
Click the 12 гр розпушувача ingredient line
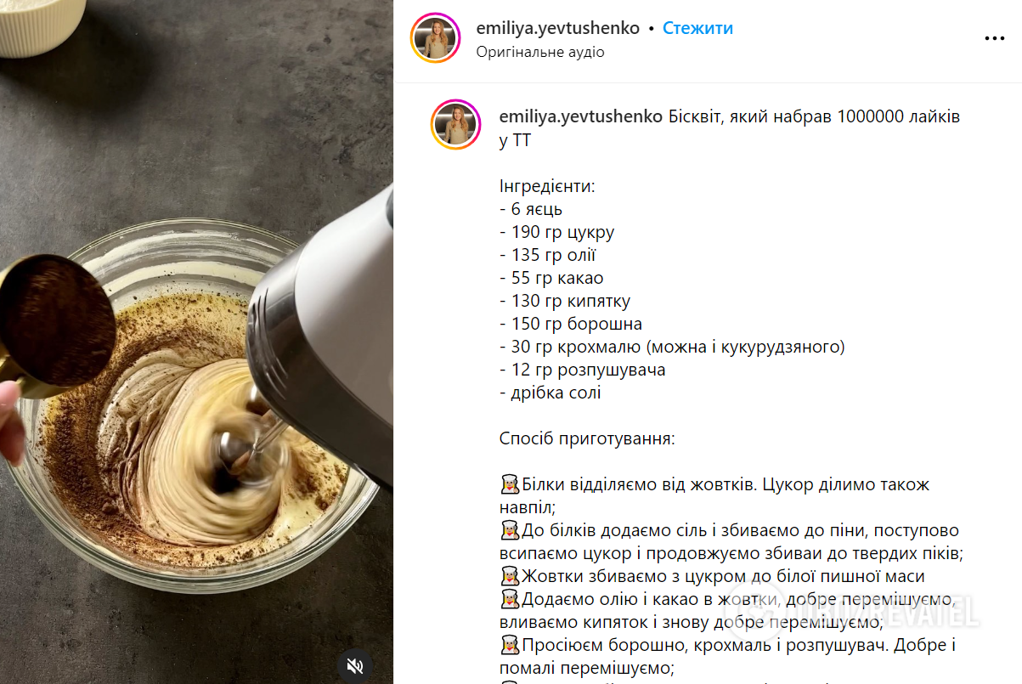tap(583, 370)
